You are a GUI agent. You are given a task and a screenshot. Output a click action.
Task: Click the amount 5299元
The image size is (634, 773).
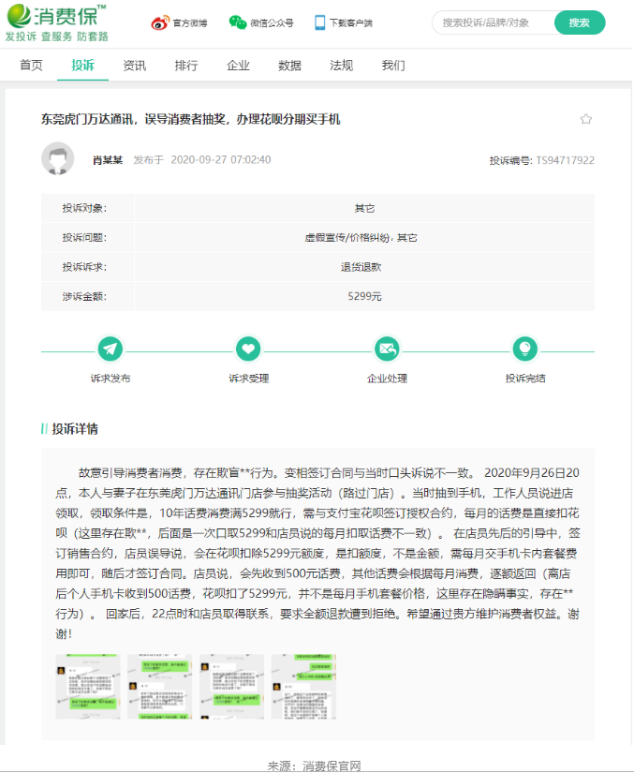(364, 296)
